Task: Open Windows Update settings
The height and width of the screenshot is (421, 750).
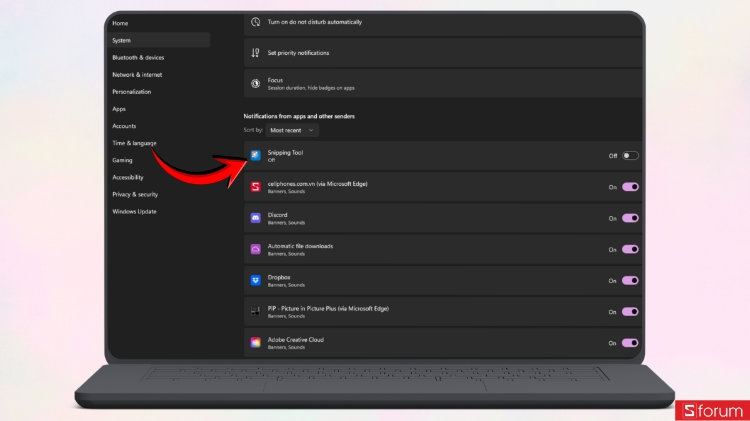Action: pos(134,211)
